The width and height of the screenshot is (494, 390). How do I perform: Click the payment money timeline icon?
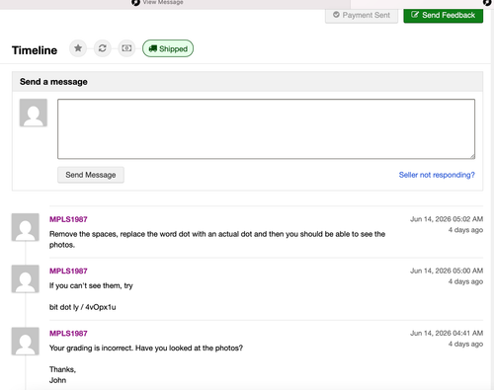point(126,48)
